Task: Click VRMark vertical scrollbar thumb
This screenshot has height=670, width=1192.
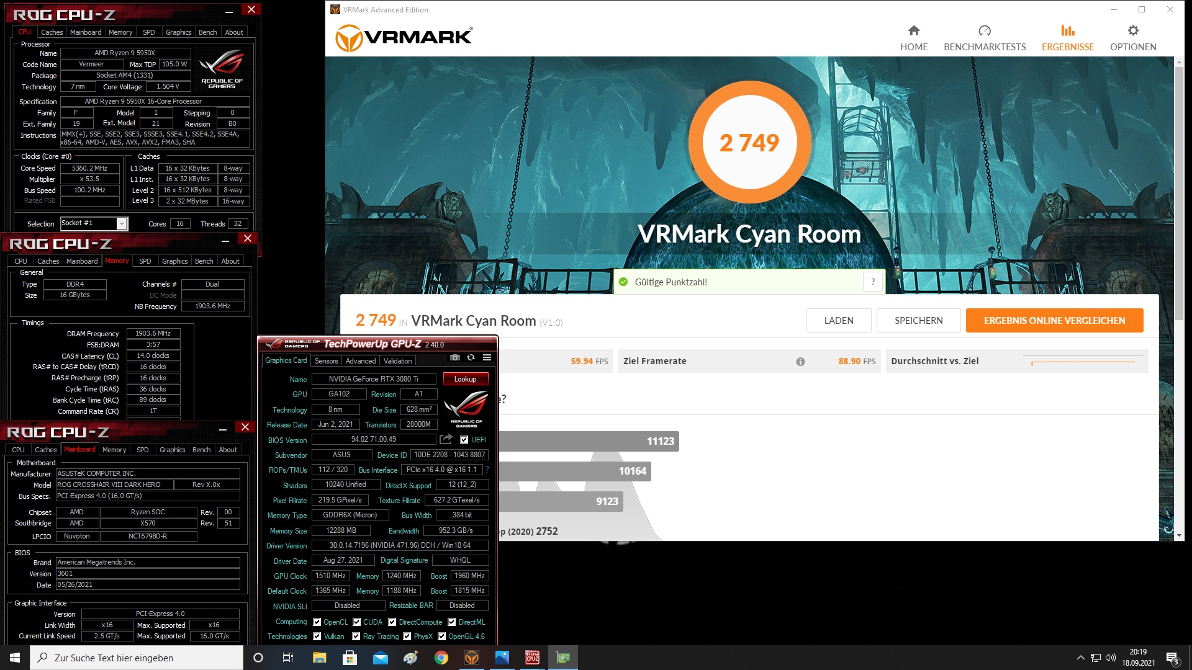Action: click(1179, 193)
